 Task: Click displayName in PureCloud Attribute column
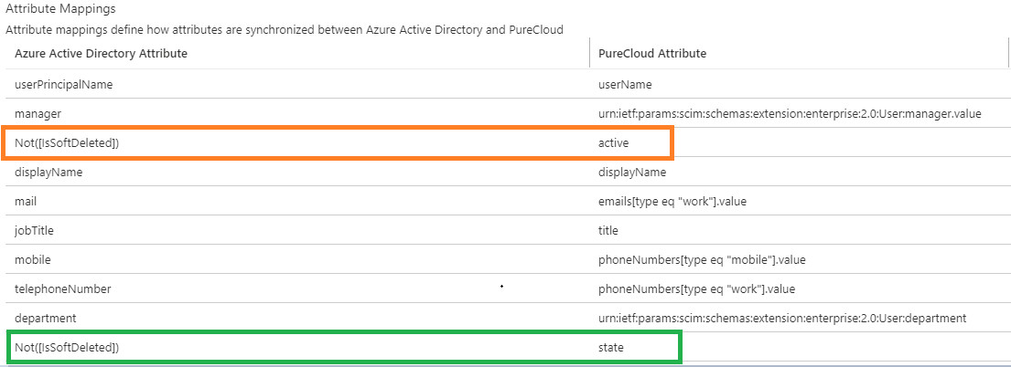[x=632, y=173]
